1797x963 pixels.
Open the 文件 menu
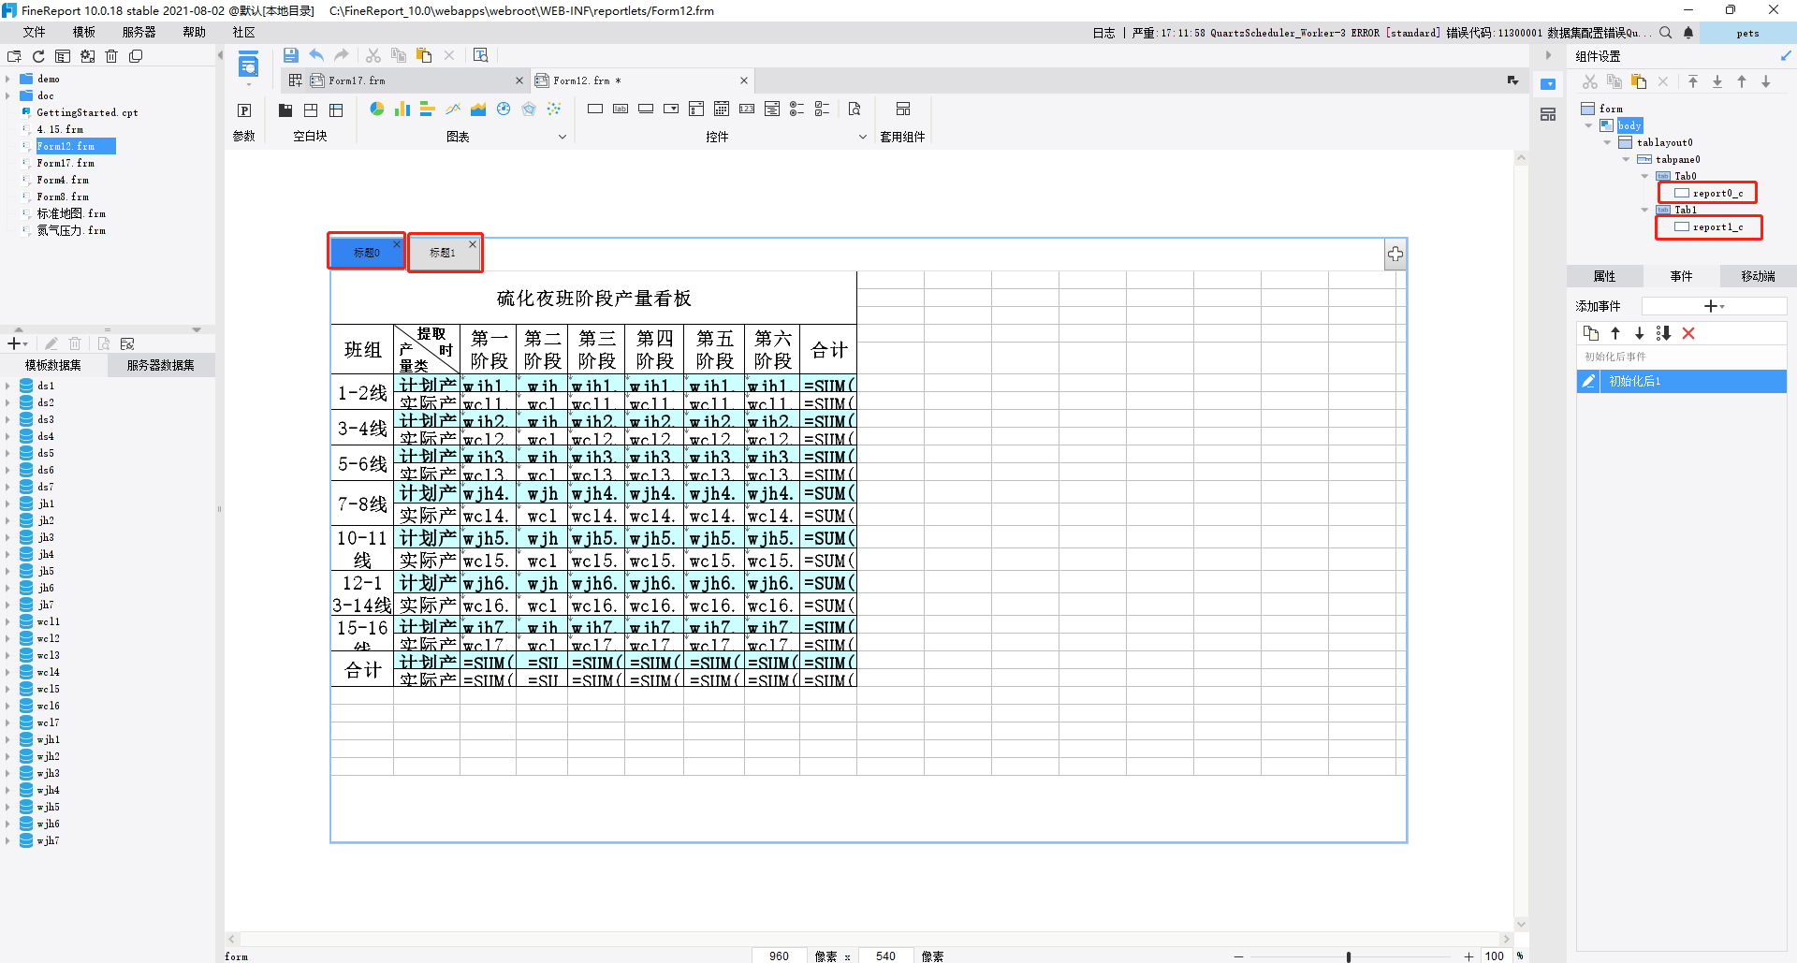coord(35,32)
